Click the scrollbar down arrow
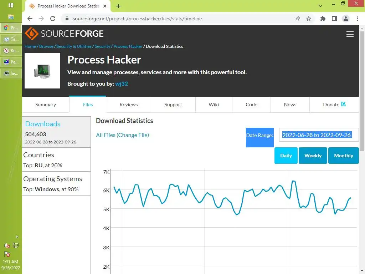Screen dimensions: 365x274 [x=362, y=272]
